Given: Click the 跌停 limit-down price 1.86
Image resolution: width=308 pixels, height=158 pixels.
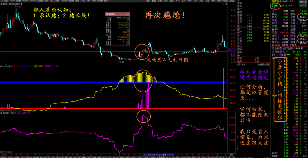Looking at the screenshot, I should [x=305, y=29].
